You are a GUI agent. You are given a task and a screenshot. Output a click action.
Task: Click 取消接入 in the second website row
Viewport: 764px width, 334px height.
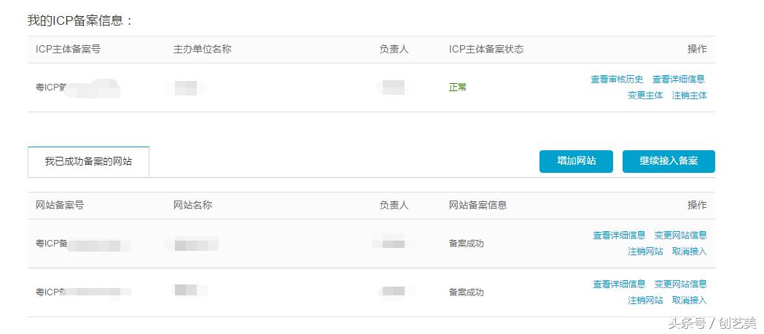click(689, 300)
